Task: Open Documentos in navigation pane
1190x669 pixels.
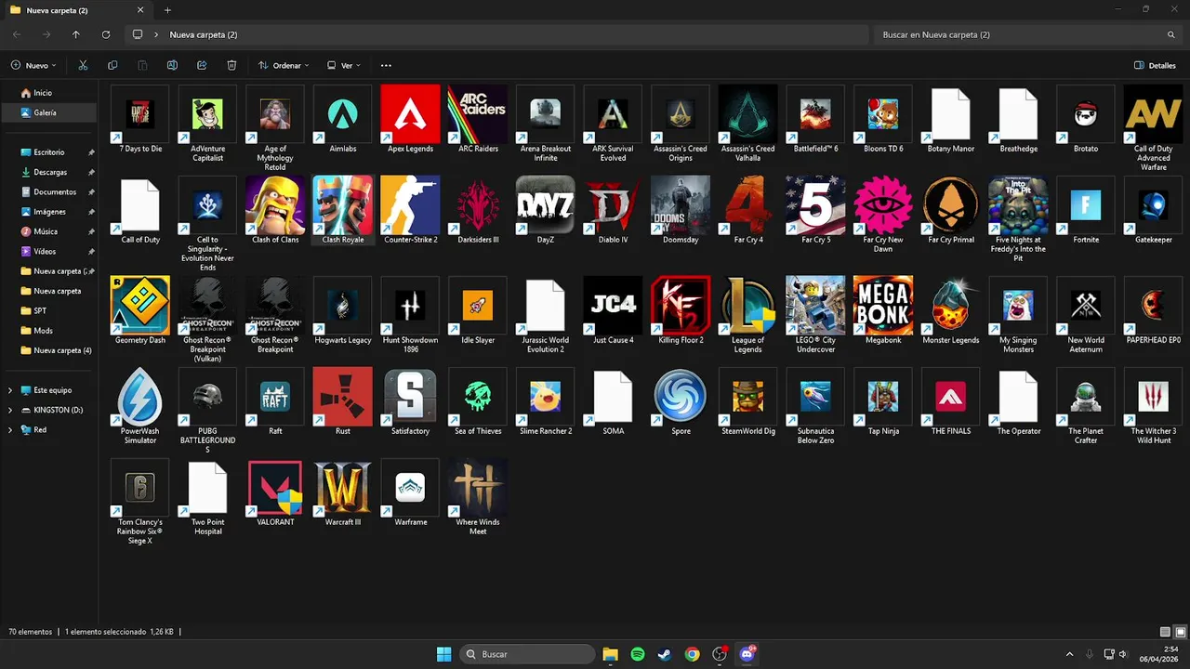Action: pyautogui.click(x=55, y=191)
